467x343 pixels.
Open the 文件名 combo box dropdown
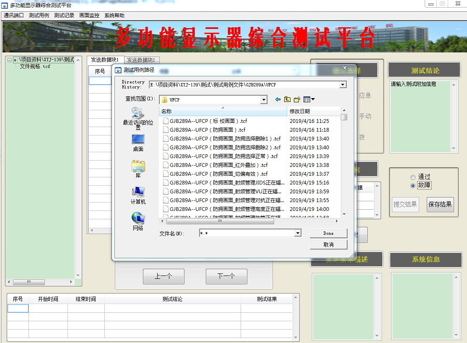298,233
